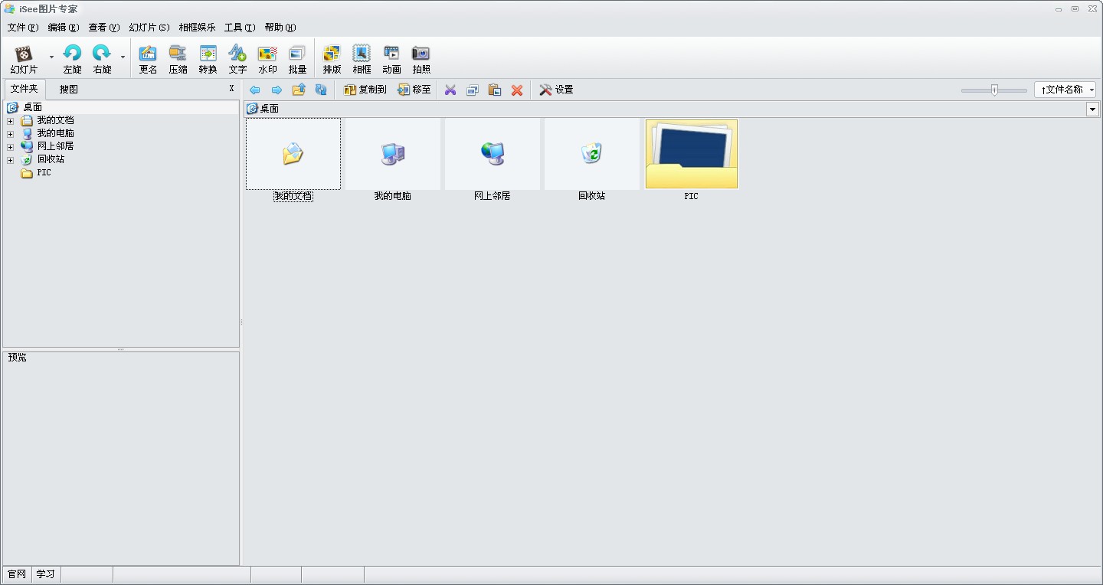
Task: Click the scissors cut icon
Action: pyautogui.click(x=450, y=90)
